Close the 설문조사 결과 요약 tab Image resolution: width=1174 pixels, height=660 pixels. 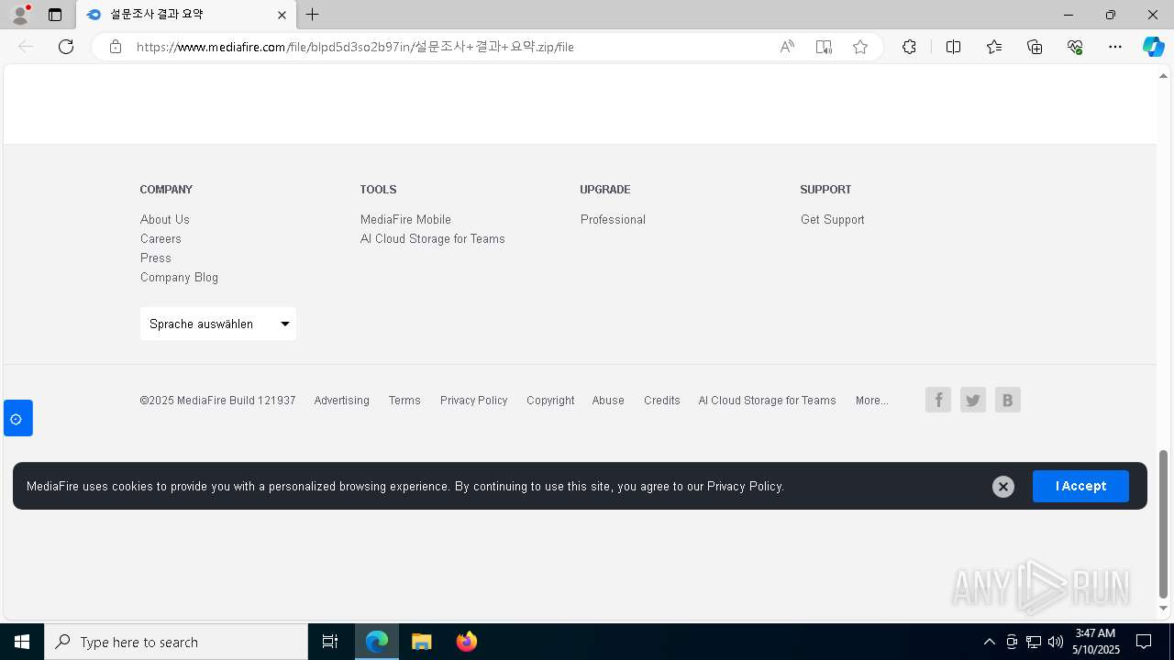(282, 15)
